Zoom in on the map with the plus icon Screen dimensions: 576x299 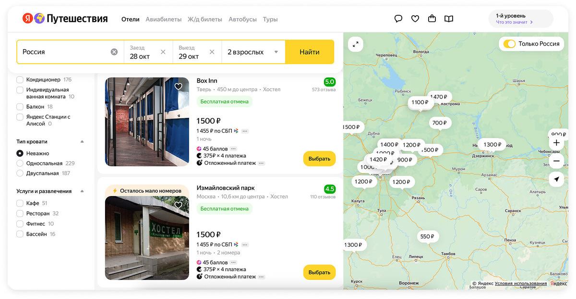(x=556, y=142)
